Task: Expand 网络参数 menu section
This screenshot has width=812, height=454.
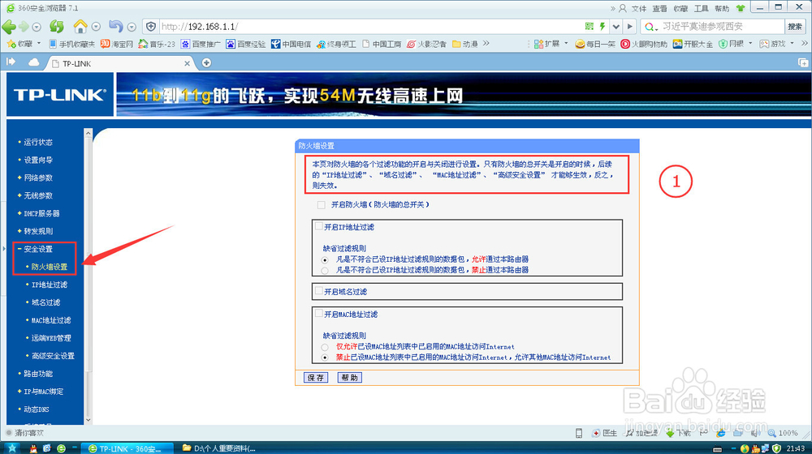Action: (38, 178)
